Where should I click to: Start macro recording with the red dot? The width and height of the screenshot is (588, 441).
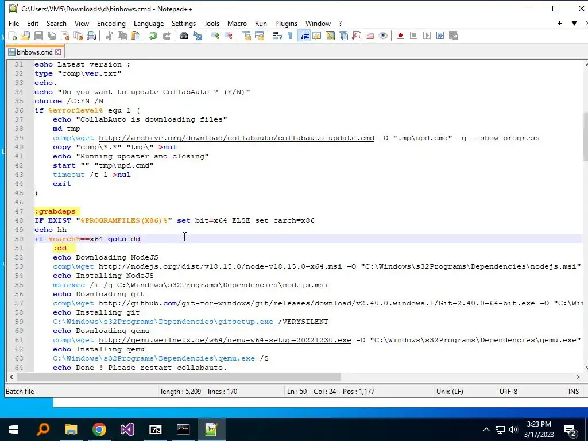click(x=400, y=36)
